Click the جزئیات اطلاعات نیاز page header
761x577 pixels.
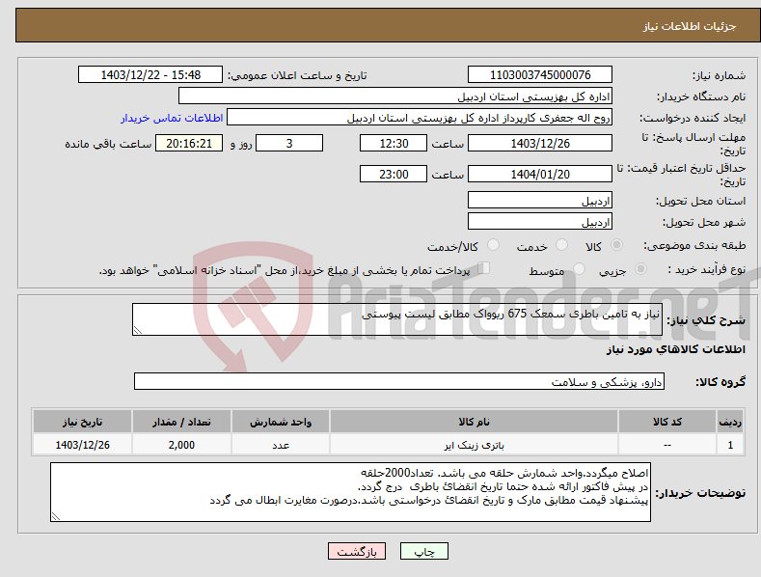click(x=690, y=26)
